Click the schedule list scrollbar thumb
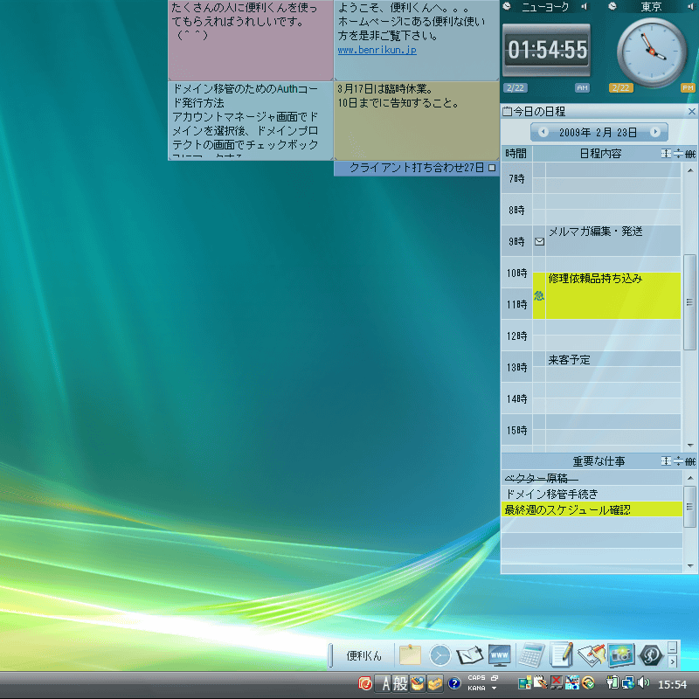Image resolution: width=699 pixels, height=699 pixels. tap(689, 302)
